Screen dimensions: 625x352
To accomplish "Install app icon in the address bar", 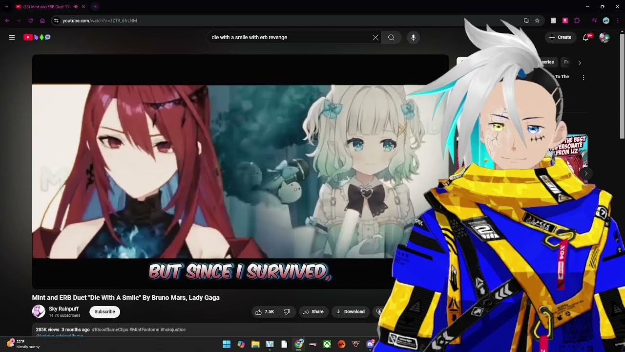I will 526,21.
